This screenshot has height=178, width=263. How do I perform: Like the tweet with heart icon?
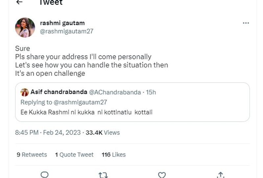coord(162,175)
